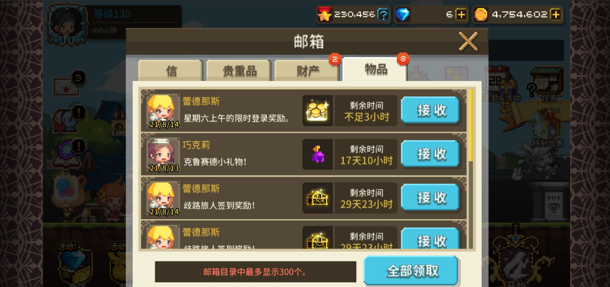Add gold coins with the plus icon
The height and width of the screenshot is (287, 610).
tap(556, 15)
